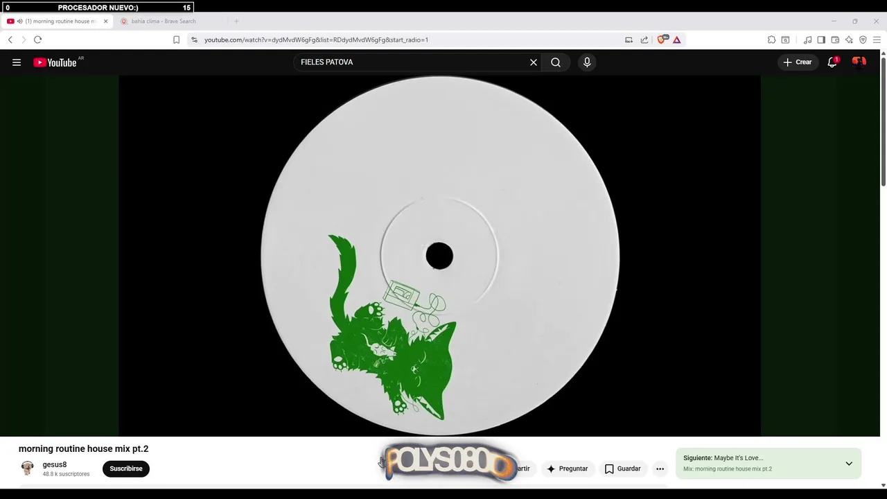Go to the YouTube home logo
This screenshot has height=499, width=887.
click(55, 62)
